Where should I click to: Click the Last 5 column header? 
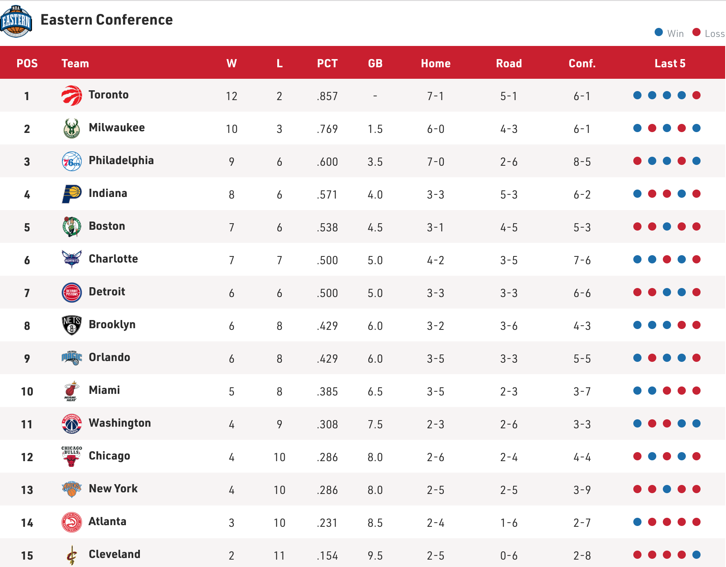click(670, 63)
